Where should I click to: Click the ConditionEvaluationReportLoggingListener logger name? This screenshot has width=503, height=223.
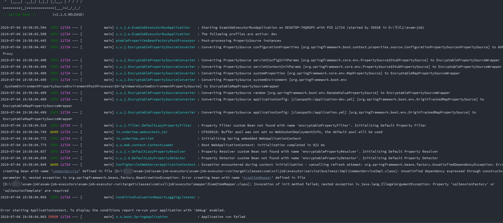155,197
